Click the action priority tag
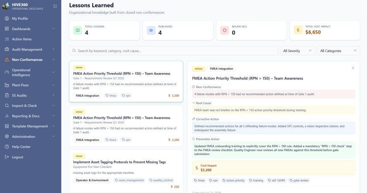The height and width of the screenshot is (193, 367). 233,180
